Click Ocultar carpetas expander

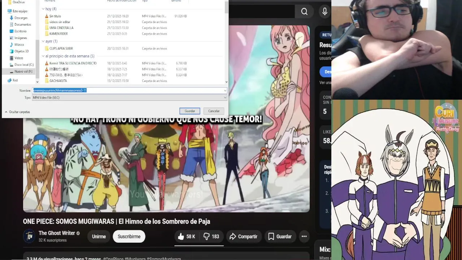17,112
